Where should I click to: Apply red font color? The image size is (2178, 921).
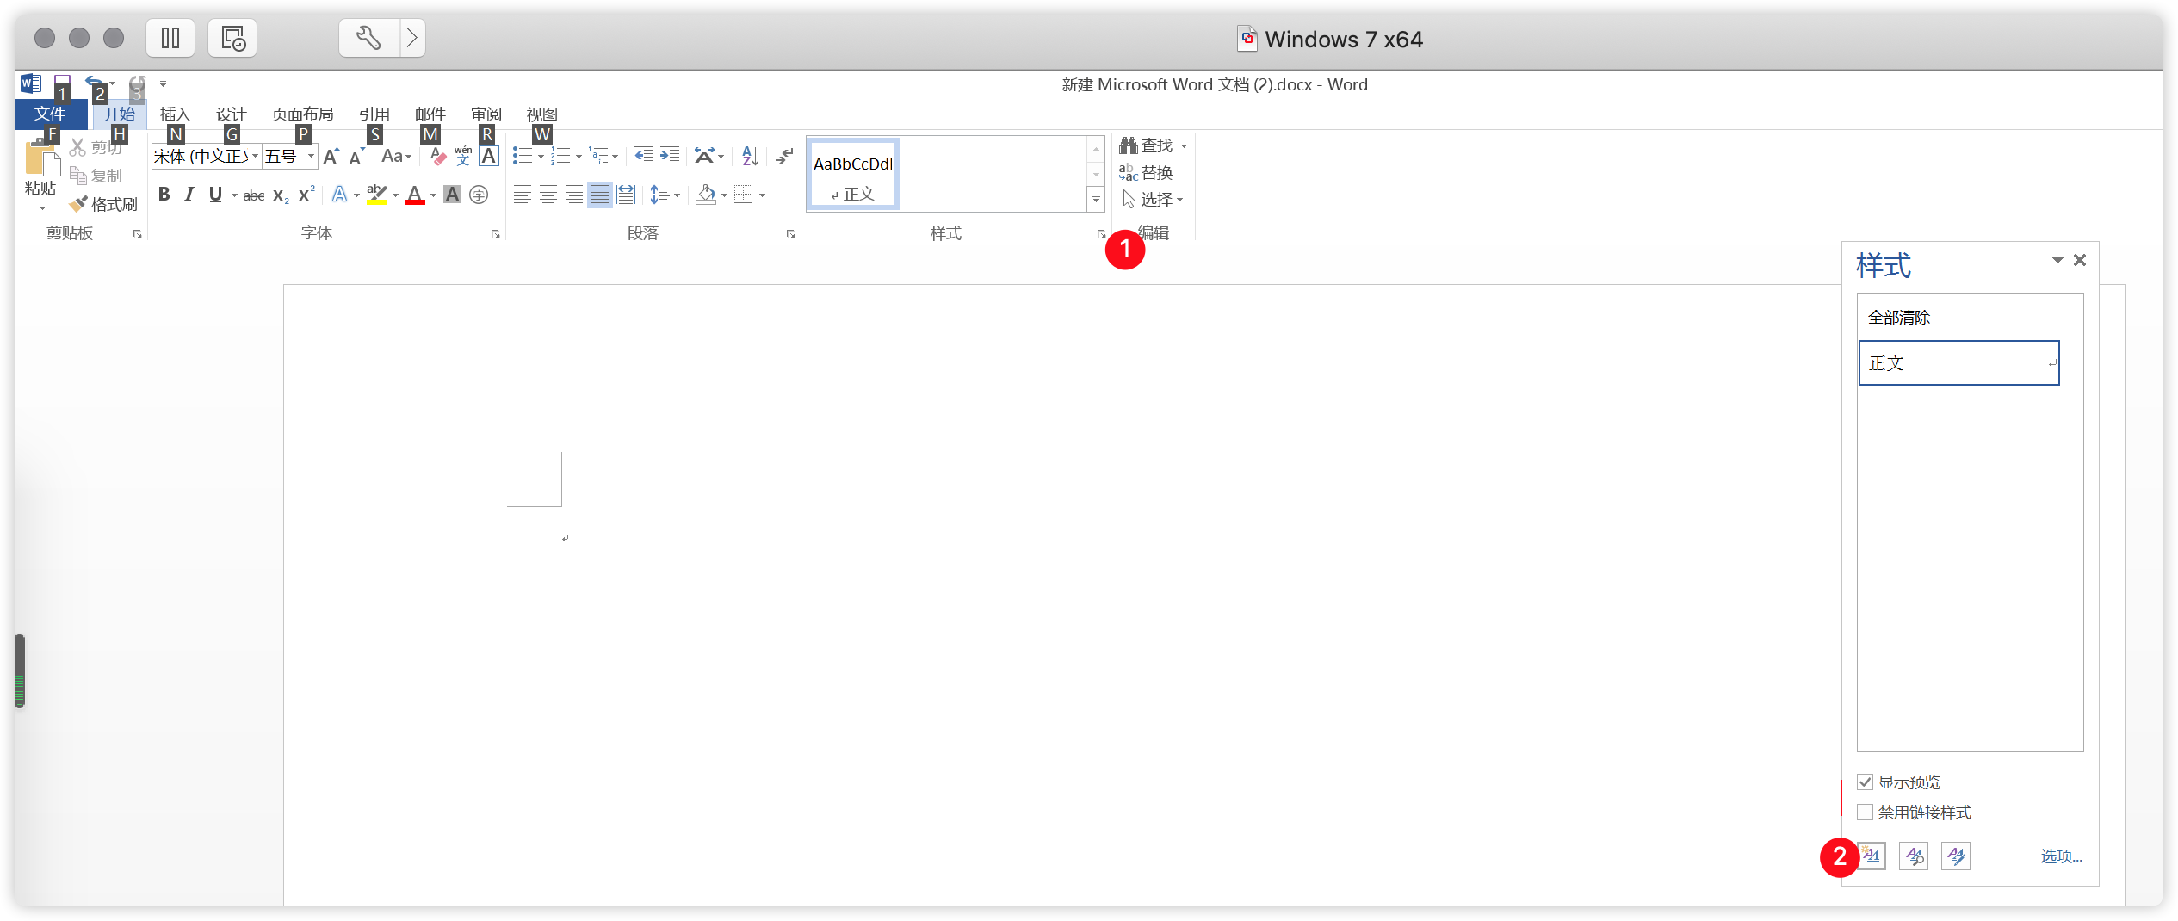pyautogui.click(x=415, y=195)
